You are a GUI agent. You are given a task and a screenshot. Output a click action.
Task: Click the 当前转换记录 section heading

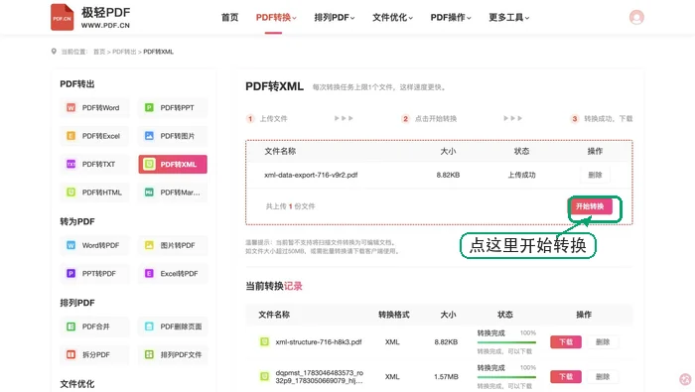(274, 286)
